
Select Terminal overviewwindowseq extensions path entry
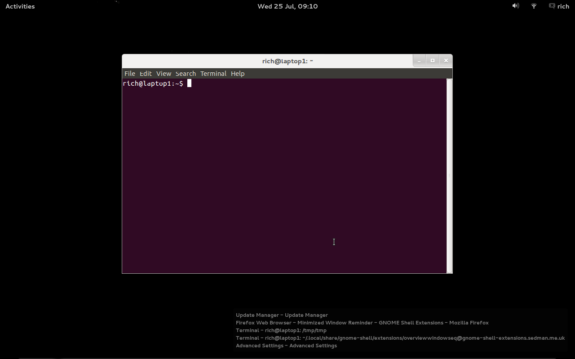(400, 338)
